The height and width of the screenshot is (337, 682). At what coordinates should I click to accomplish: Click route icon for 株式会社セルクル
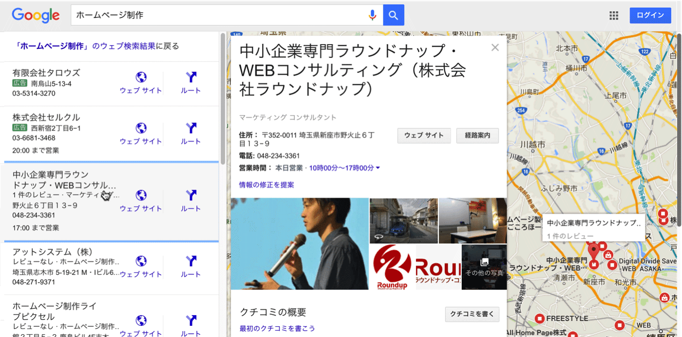pos(191,128)
